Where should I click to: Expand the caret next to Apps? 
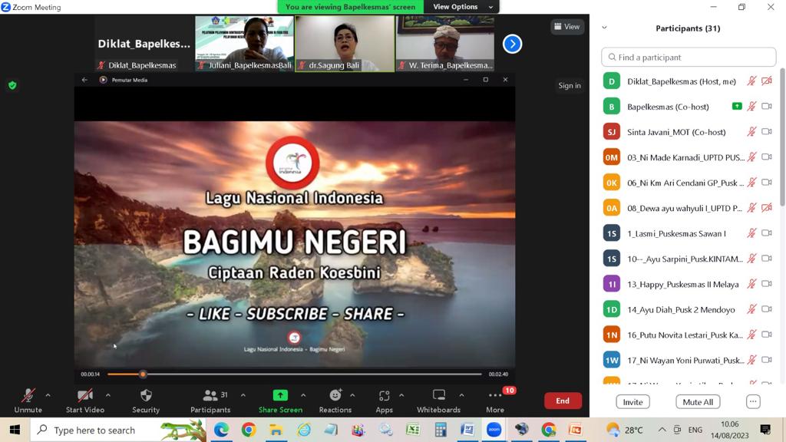pos(401,395)
